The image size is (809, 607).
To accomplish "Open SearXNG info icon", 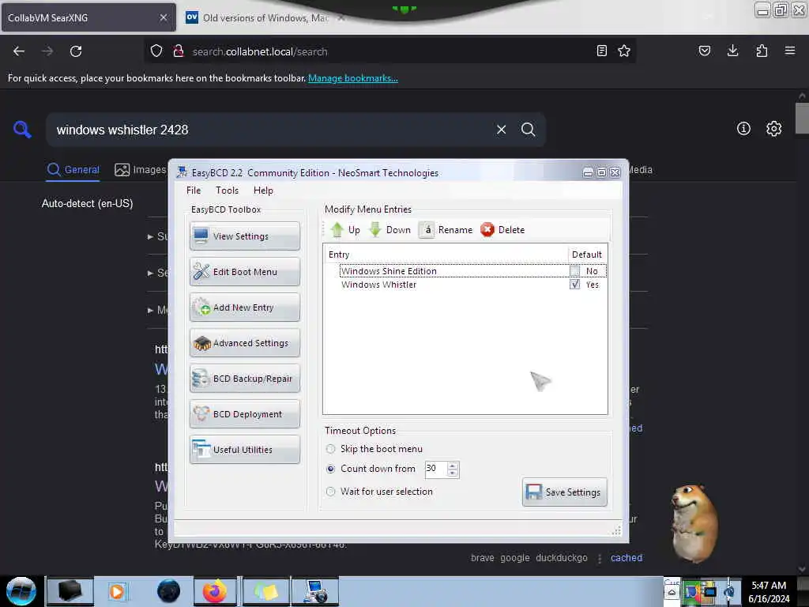I will click(x=743, y=129).
